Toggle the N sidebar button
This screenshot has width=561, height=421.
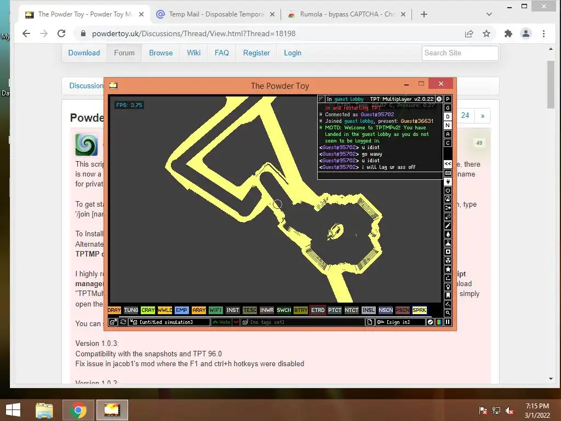(448, 126)
